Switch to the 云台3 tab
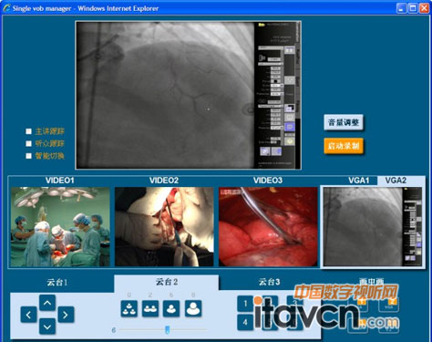This screenshot has height=342, width=432. tap(269, 282)
